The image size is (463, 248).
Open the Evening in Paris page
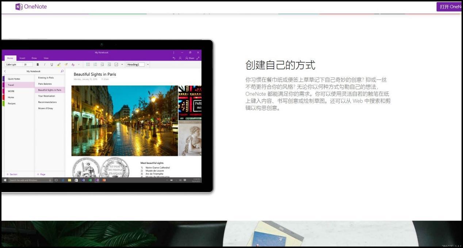click(x=46, y=78)
